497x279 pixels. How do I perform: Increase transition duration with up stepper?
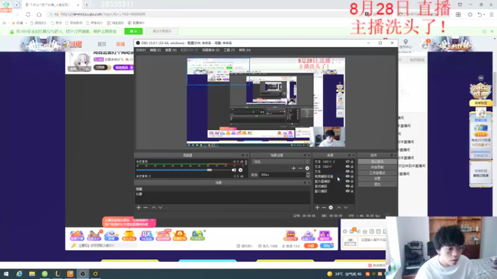point(308,174)
